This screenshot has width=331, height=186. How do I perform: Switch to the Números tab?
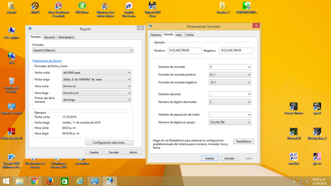[156, 35]
